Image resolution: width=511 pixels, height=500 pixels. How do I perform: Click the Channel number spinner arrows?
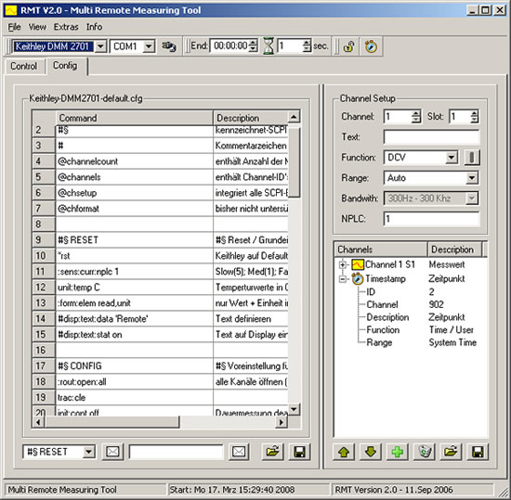pyautogui.click(x=415, y=117)
